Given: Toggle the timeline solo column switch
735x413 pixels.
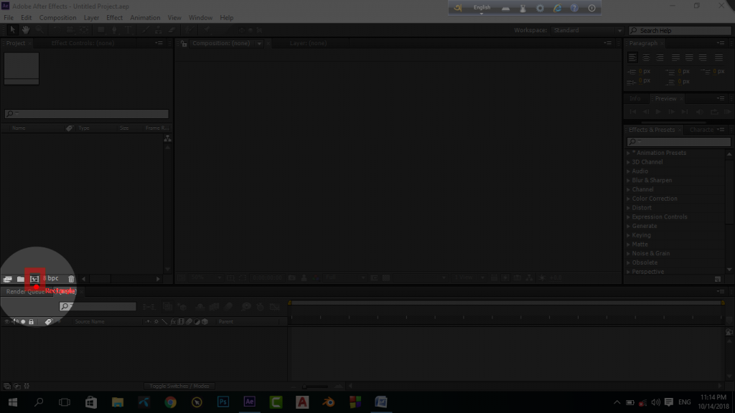Looking at the screenshot, I should [23, 322].
